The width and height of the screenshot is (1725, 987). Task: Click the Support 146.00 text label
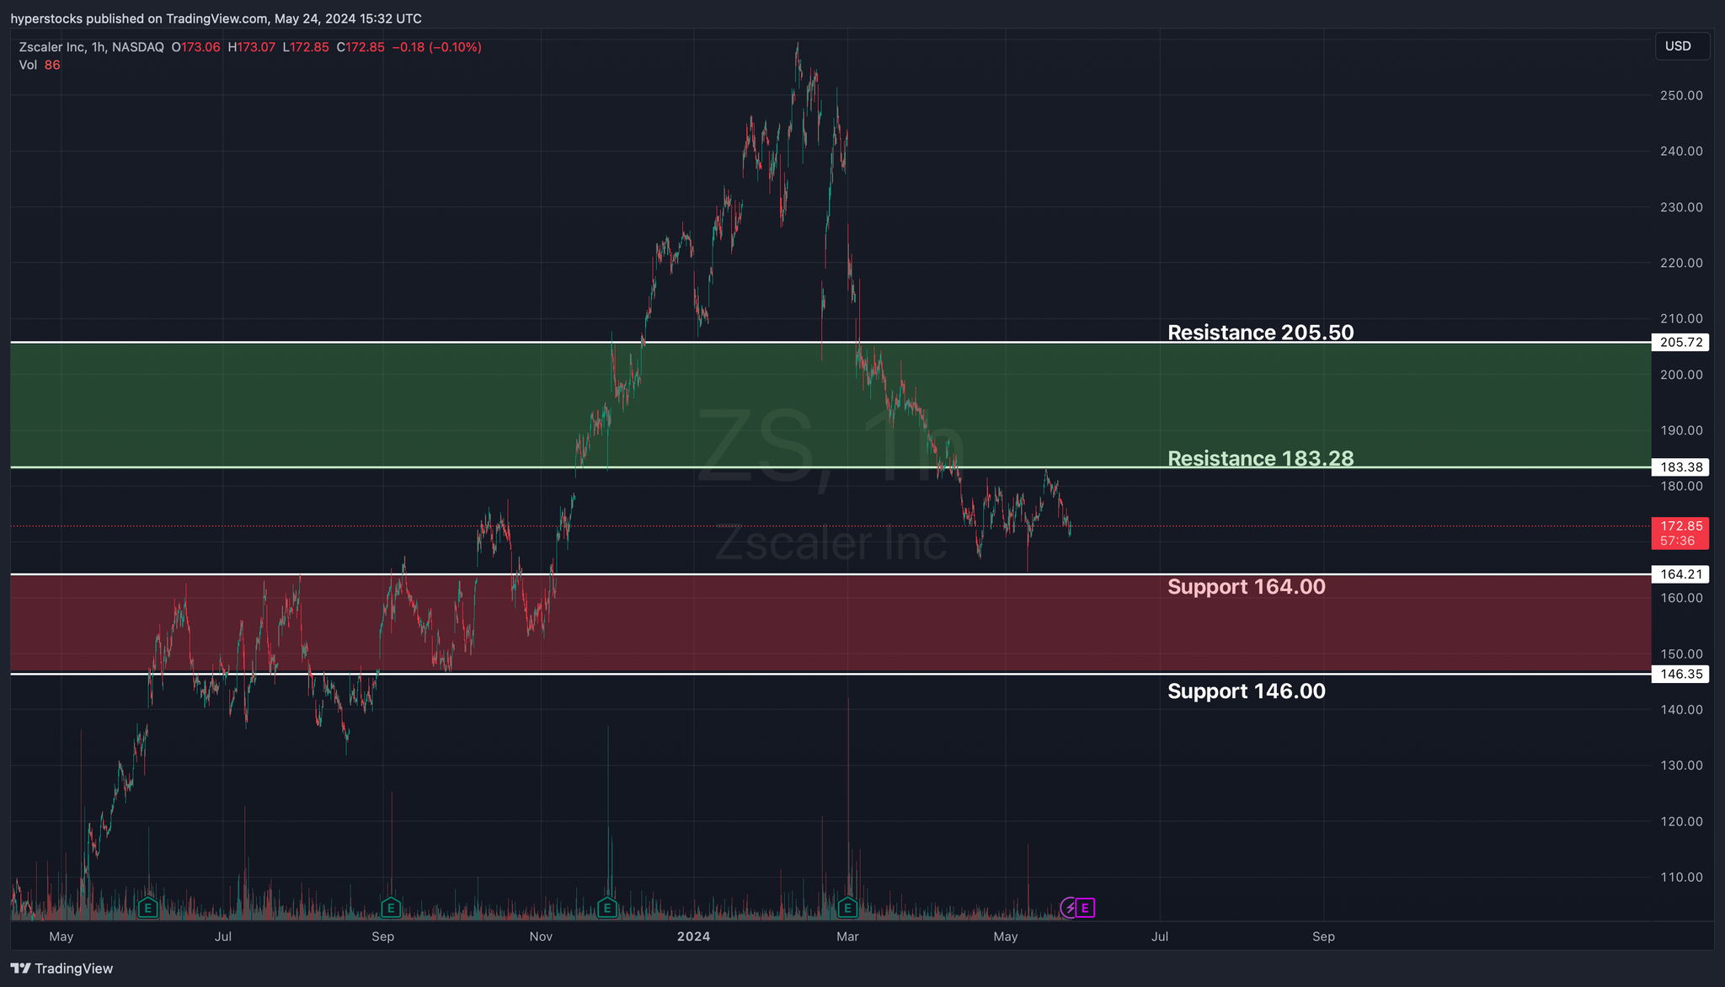(1246, 691)
